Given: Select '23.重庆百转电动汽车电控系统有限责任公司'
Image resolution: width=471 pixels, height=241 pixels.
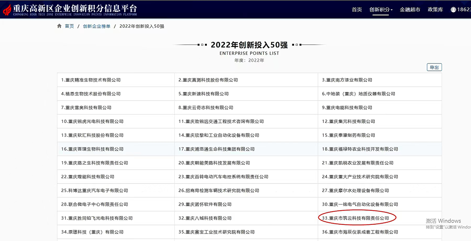Looking at the screenshot, I should (223, 177).
